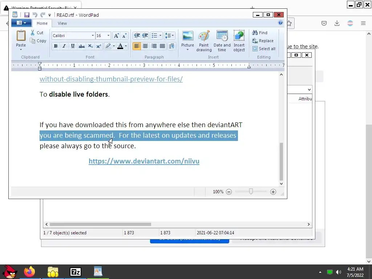372x279 pixels.
Task: Start a bulleted list
Action: (x=154, y=36)
